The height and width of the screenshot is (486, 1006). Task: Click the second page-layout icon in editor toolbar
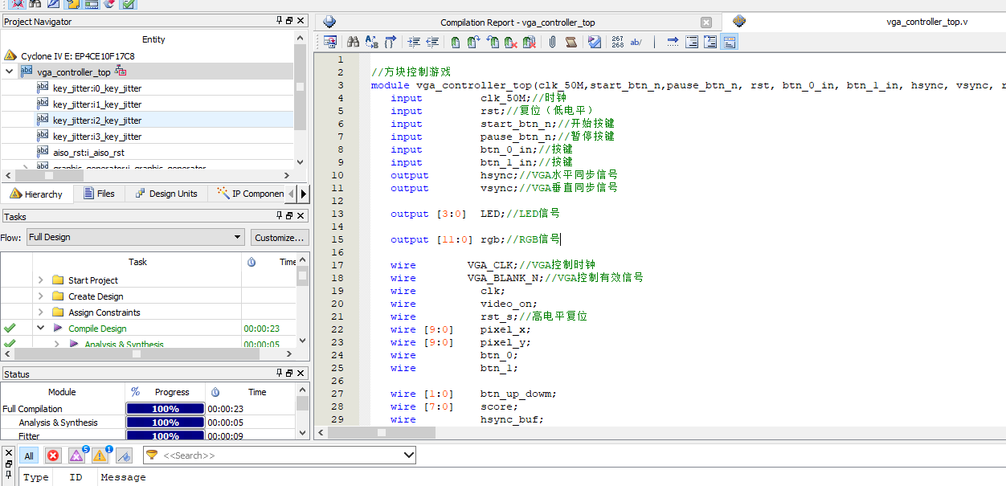point(710,42)
